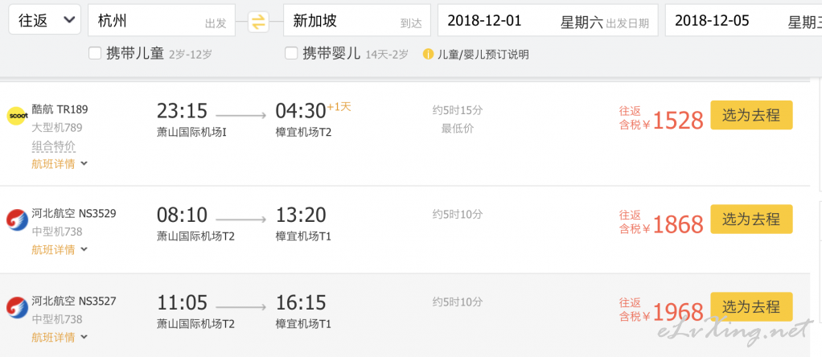
Task: Expand 航班详情 for flight NS3527
Action: pyautogui.click(x=60, y=337)
